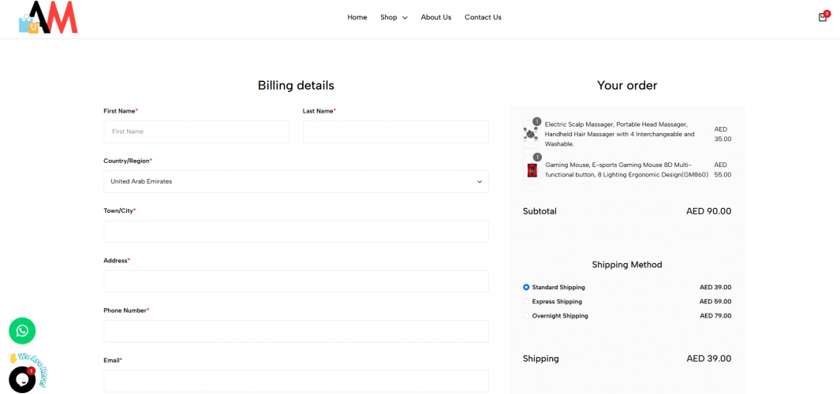Open the live chat bubble widget
The width and height of the screenshot is (840, 394).
[x=22, y=380]
